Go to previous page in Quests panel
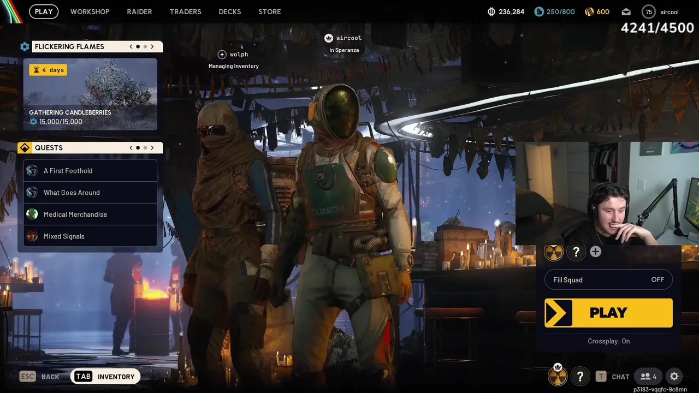699x393 pixels. click(x=131, y=147)
